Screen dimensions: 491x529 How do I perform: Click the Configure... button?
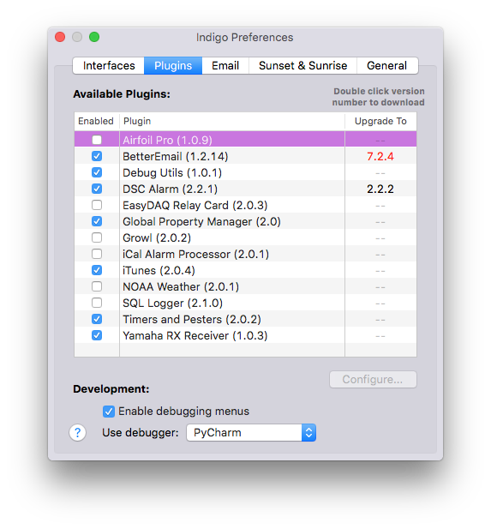373,380
